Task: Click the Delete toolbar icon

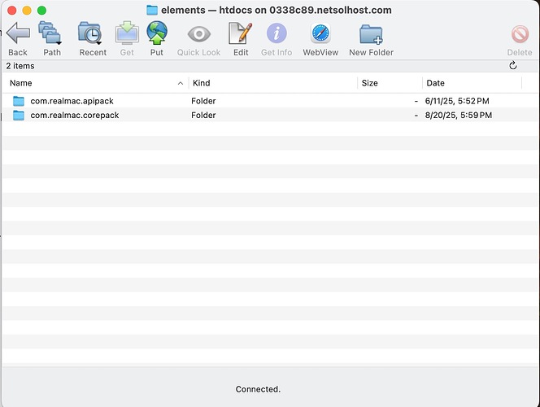Action: point(520,34)
